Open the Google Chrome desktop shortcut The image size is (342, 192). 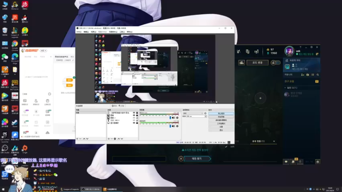pos(15,45)
